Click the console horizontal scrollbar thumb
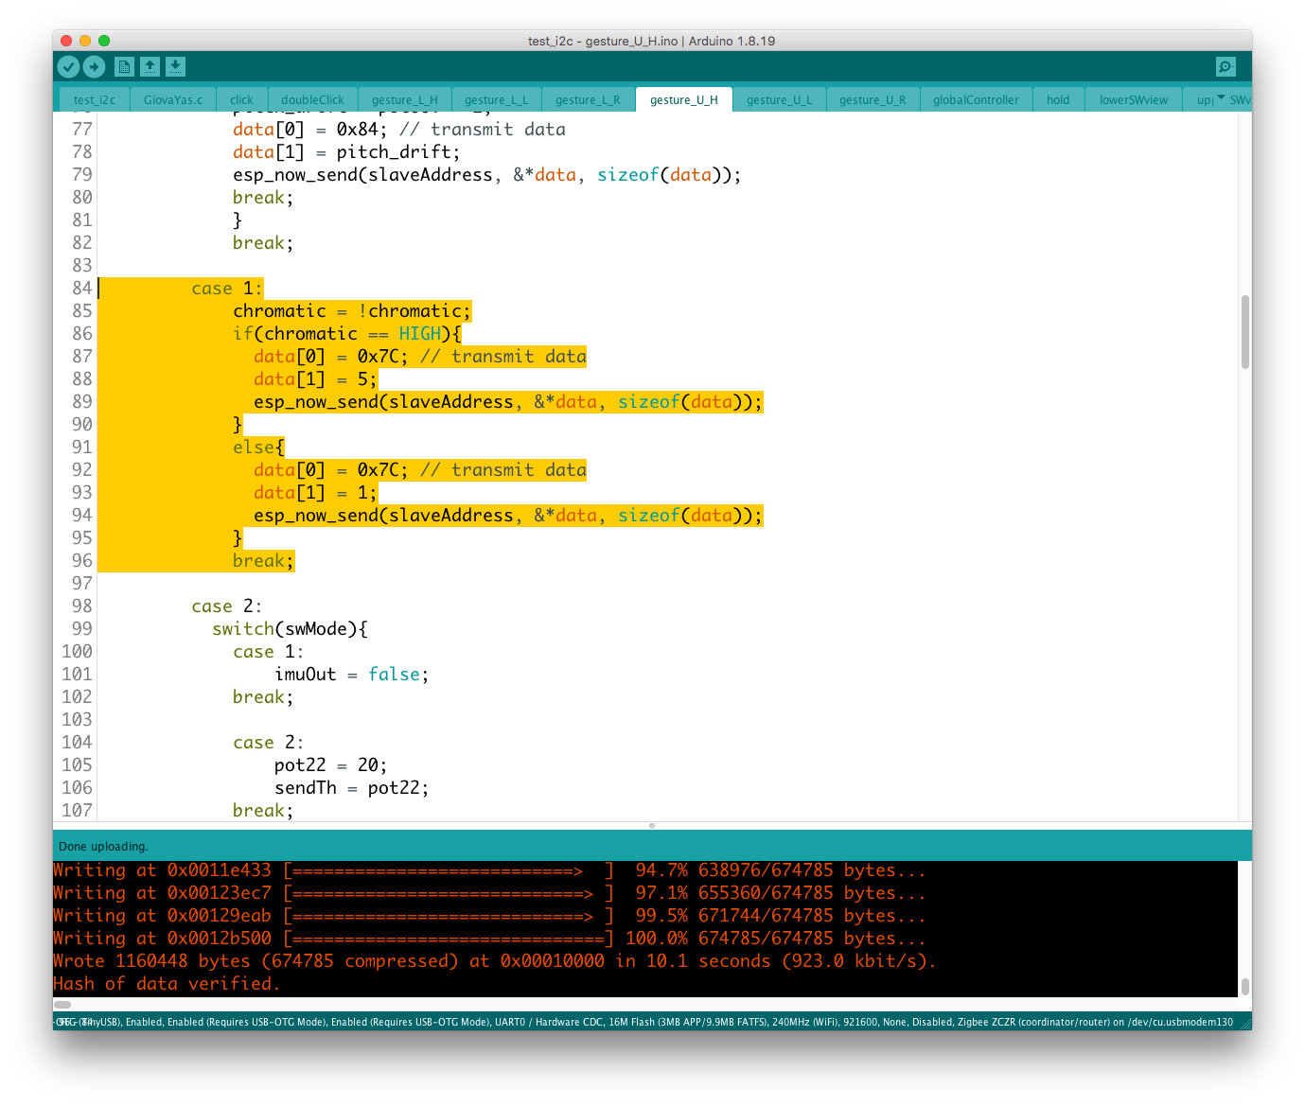 coord(62,1005)
